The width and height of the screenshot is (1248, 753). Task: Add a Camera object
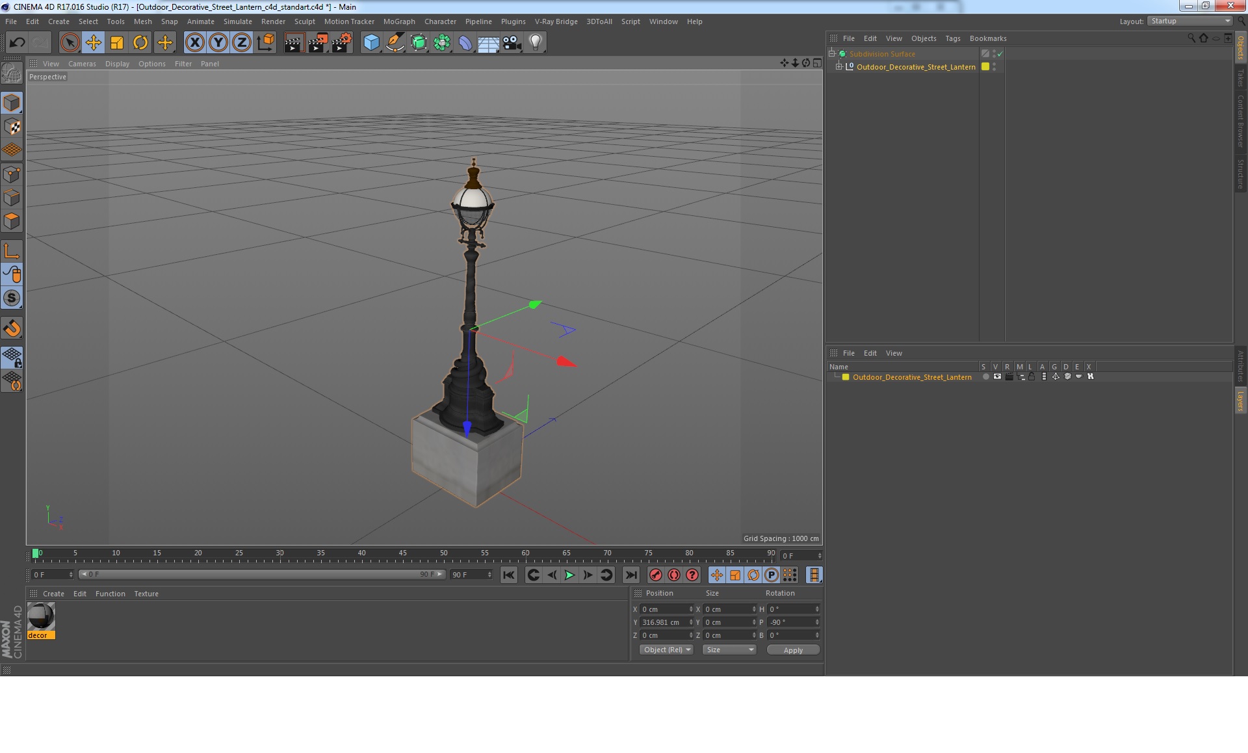coord(512,43)
